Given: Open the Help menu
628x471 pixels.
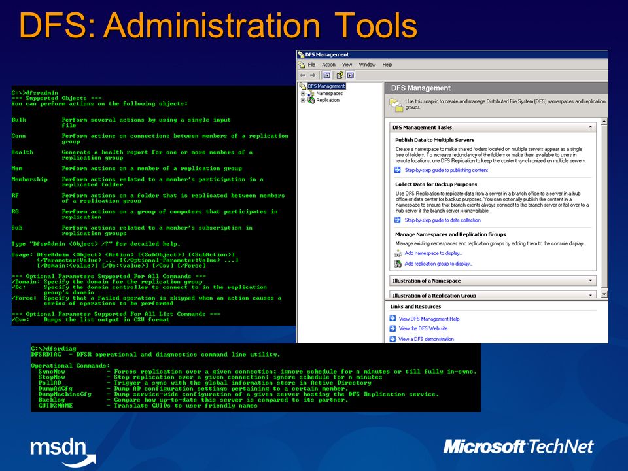Looking at the screenshot, I should (387, 65).
